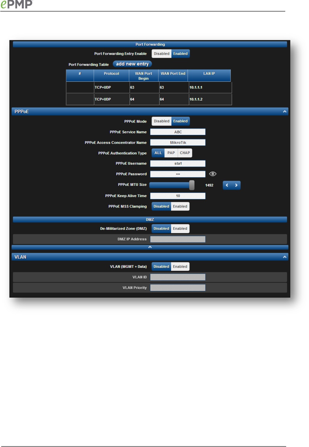Set PPPoE Mode to Disabled
309x447 pixels.
click(x=161, y=121)
